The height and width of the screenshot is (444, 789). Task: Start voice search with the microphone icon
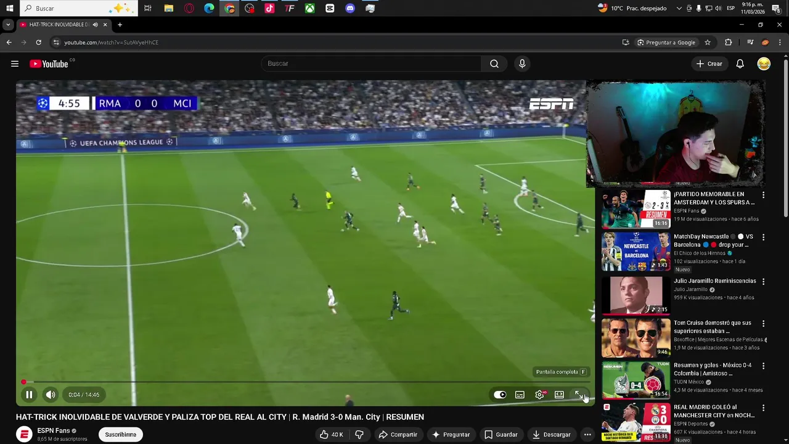tap(522, 64)
